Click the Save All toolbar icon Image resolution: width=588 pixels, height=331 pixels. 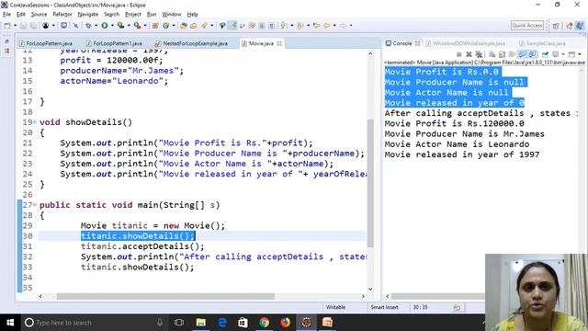pos(33,26)
